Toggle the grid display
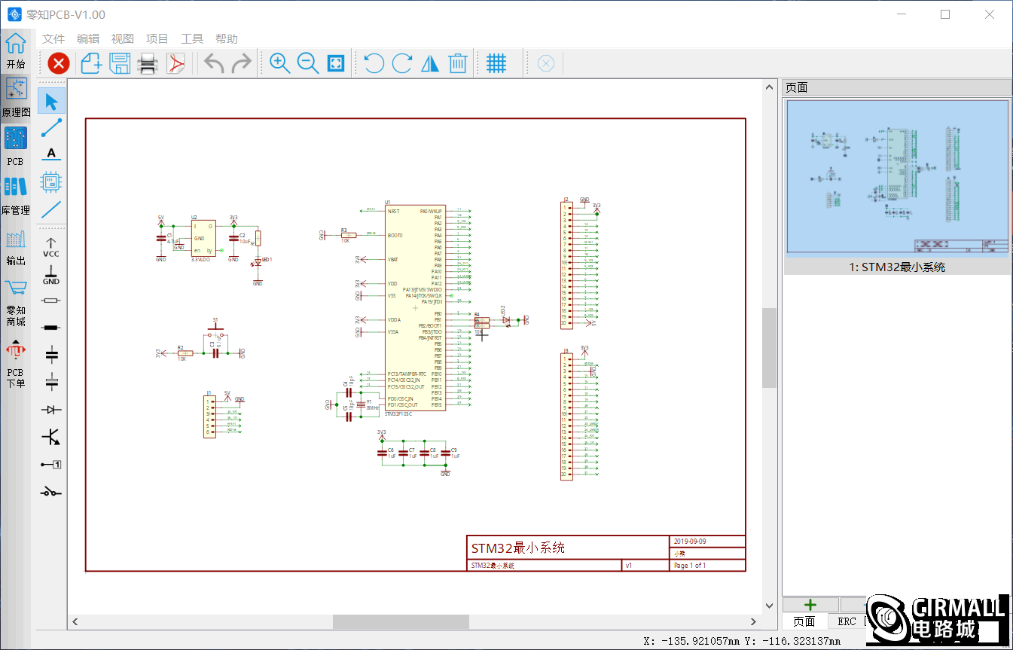The image size is (1013, 650). (496, 64)
